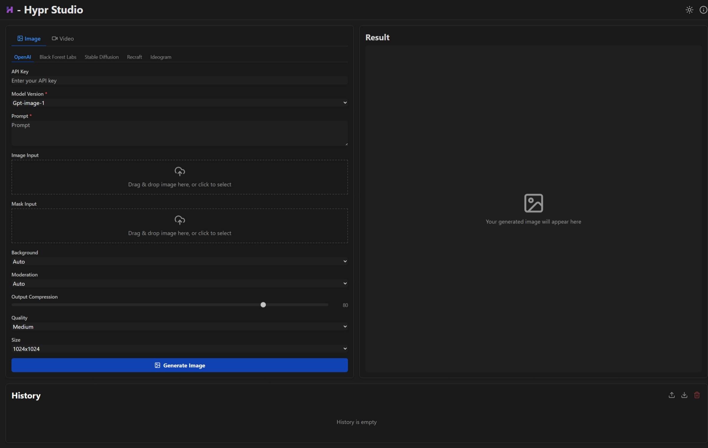
Task: Click the history download icon
Action: (684, 395)
